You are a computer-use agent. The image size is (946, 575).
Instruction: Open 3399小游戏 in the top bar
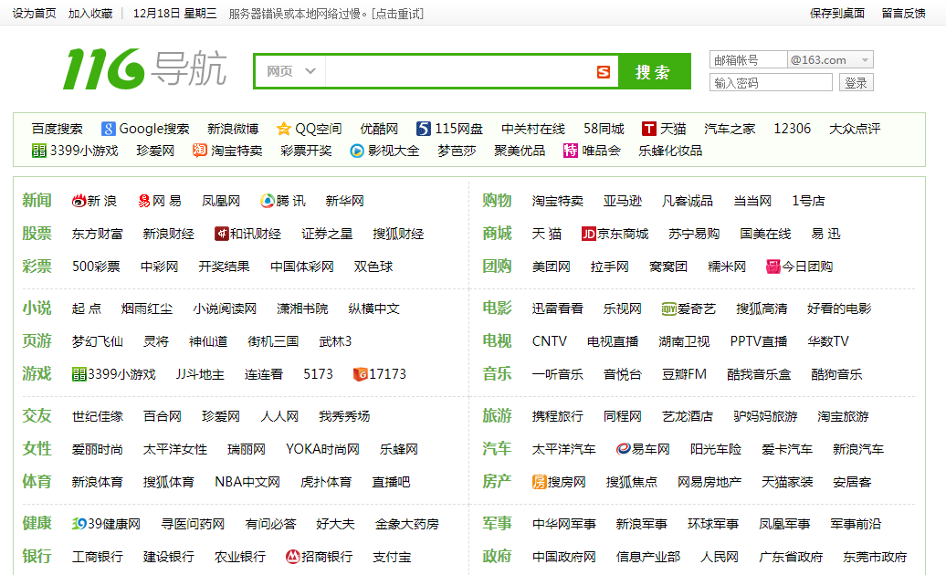click(75, 150)
